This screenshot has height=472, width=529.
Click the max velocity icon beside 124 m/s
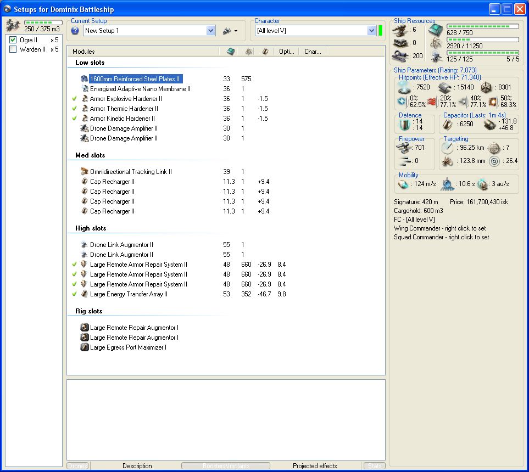[403, 184]
